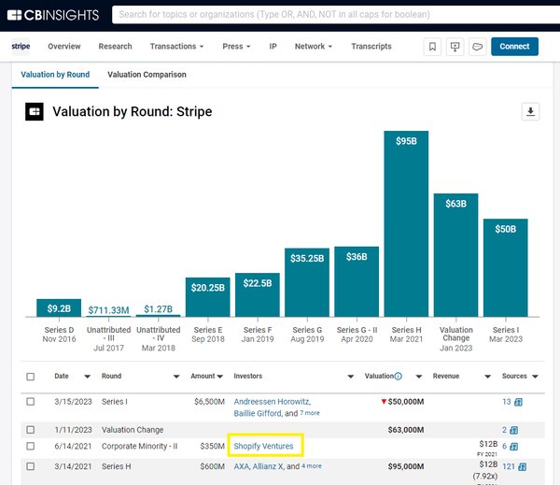560x485 pixels.
Task: Open sources icon for Series H row
Action: pyautogui.click(x=522, y=466)
